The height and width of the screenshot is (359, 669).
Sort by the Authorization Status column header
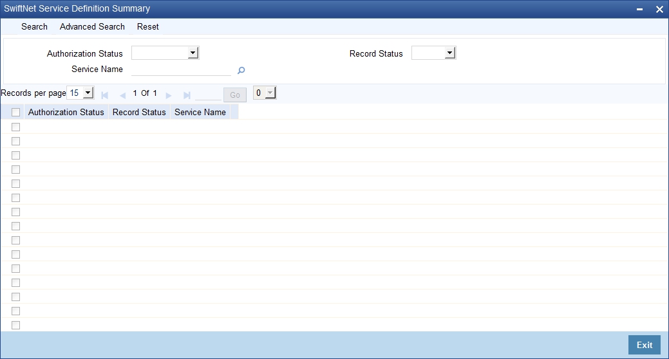coord(66,112)
